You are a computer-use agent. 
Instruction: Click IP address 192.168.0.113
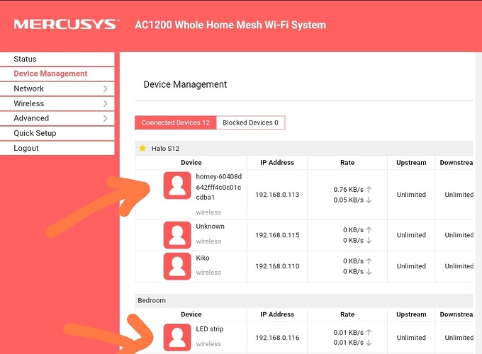coord(277,195)
